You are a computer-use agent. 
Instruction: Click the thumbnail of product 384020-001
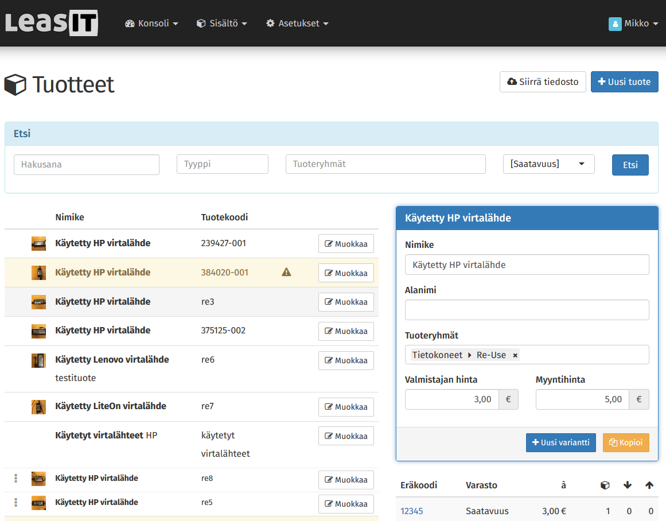point(38,273)
